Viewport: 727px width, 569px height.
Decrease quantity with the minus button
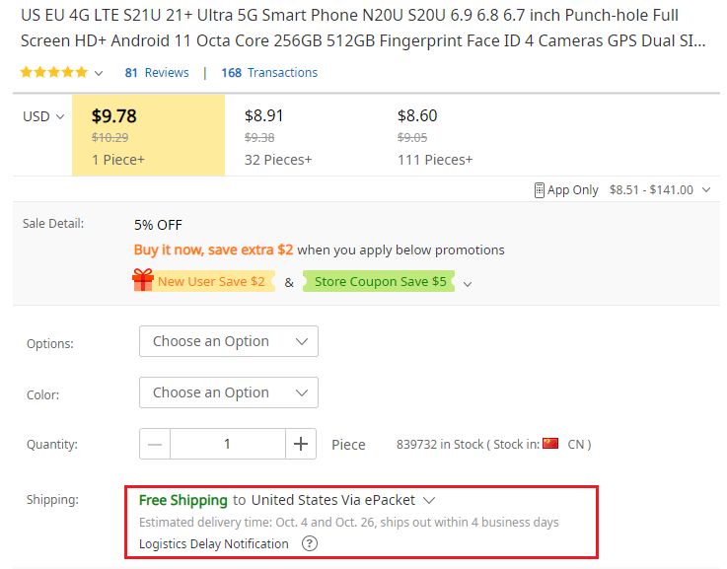[155, 444]
